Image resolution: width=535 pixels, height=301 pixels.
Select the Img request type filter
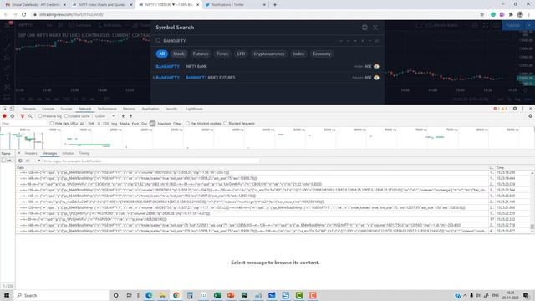point(114,124)
